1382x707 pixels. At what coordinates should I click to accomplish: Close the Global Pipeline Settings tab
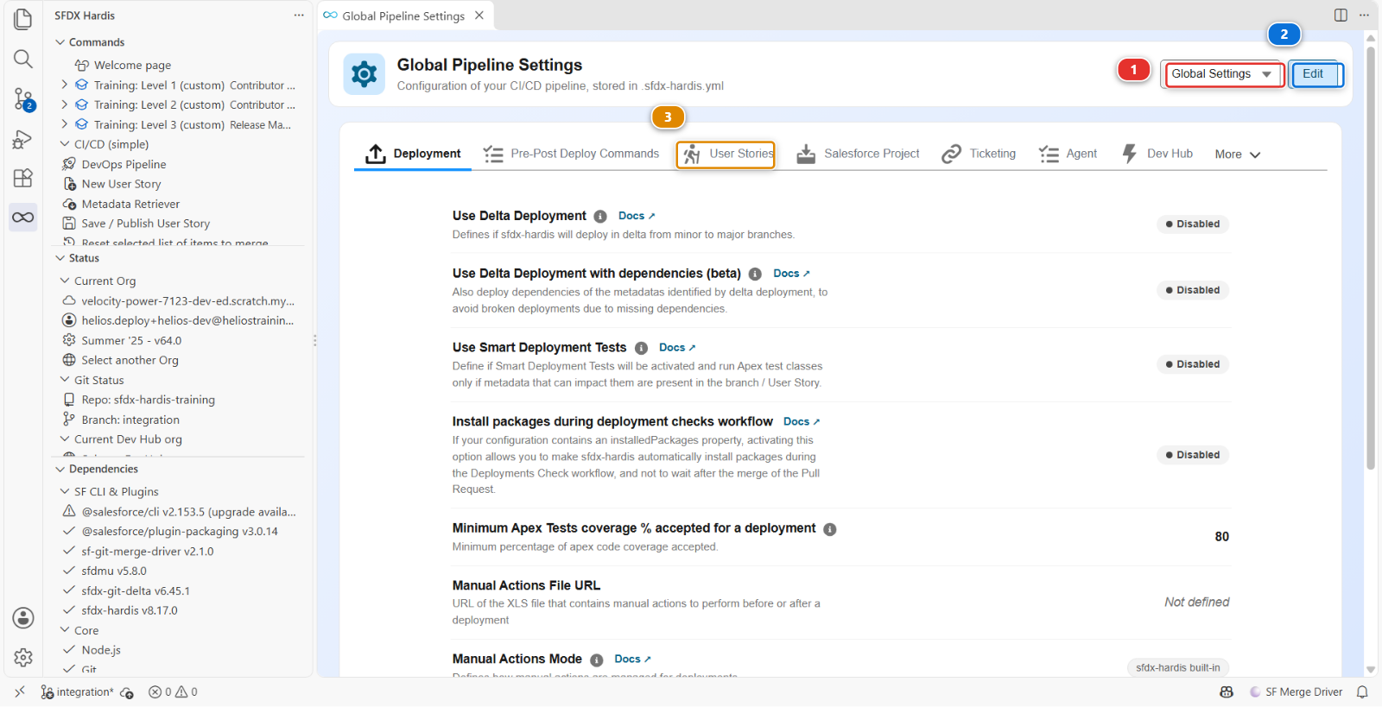479,16
